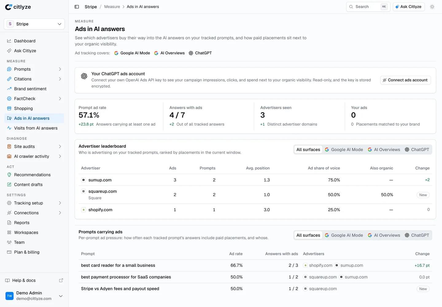Click the Visits from AI answers pulse icon
The height and width of the screenshot is (307, 442).
coord(9,128)
